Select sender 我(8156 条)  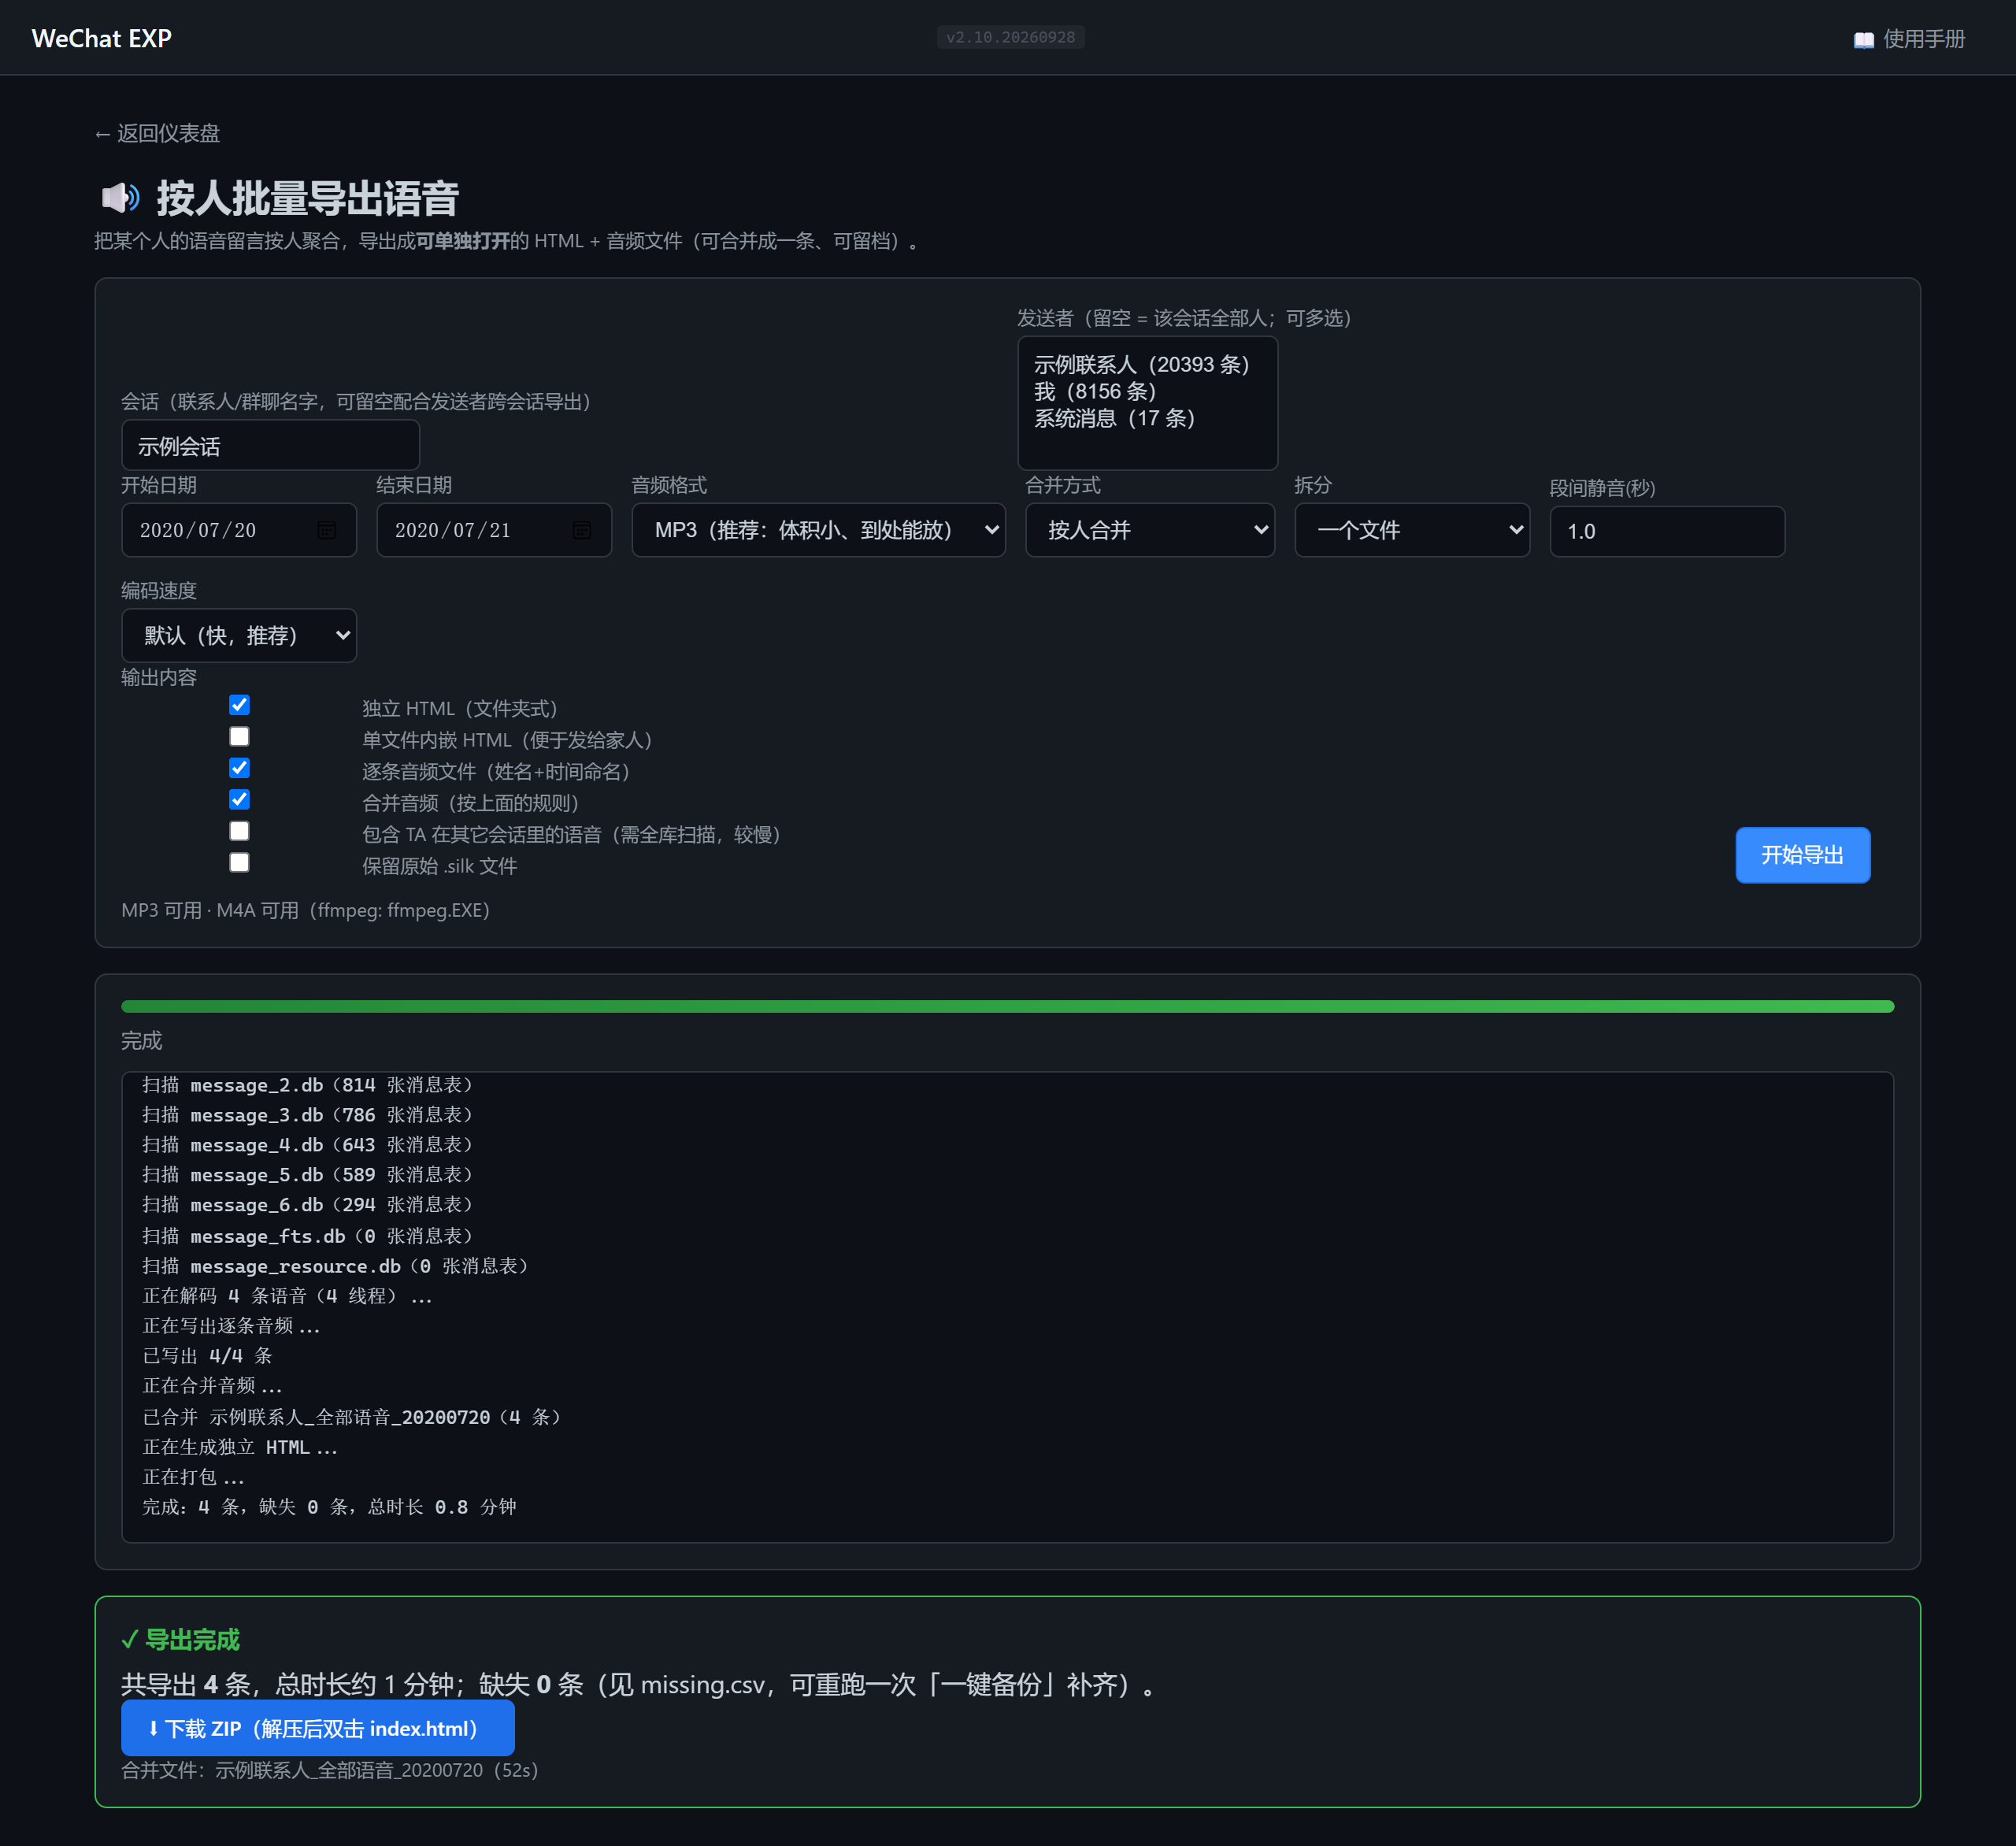coord(1095,392)
